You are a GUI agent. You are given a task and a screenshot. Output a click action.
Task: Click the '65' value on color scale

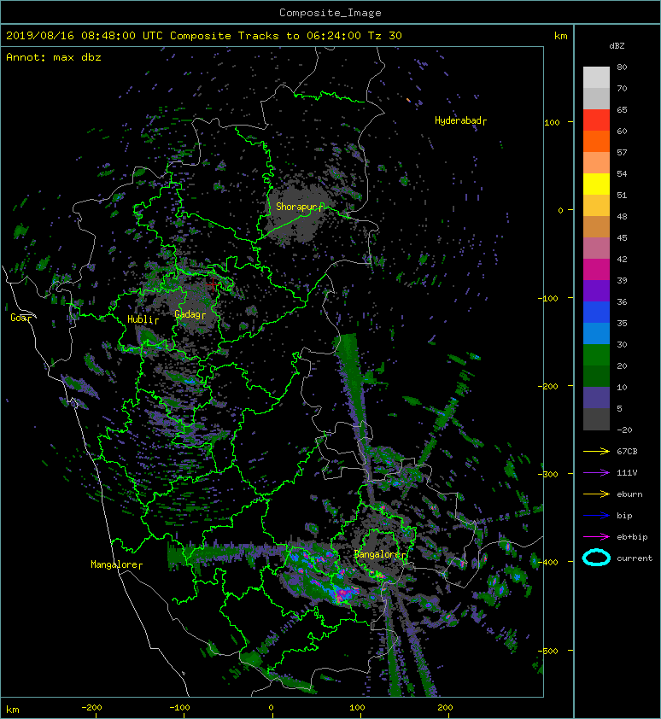tap(622, 109)
